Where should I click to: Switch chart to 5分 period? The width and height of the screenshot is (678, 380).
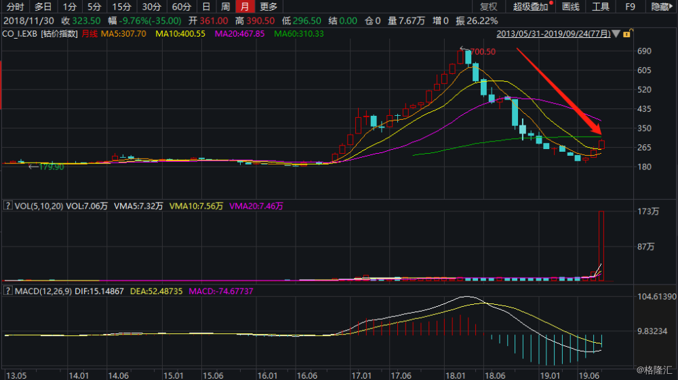pos(94,7)
